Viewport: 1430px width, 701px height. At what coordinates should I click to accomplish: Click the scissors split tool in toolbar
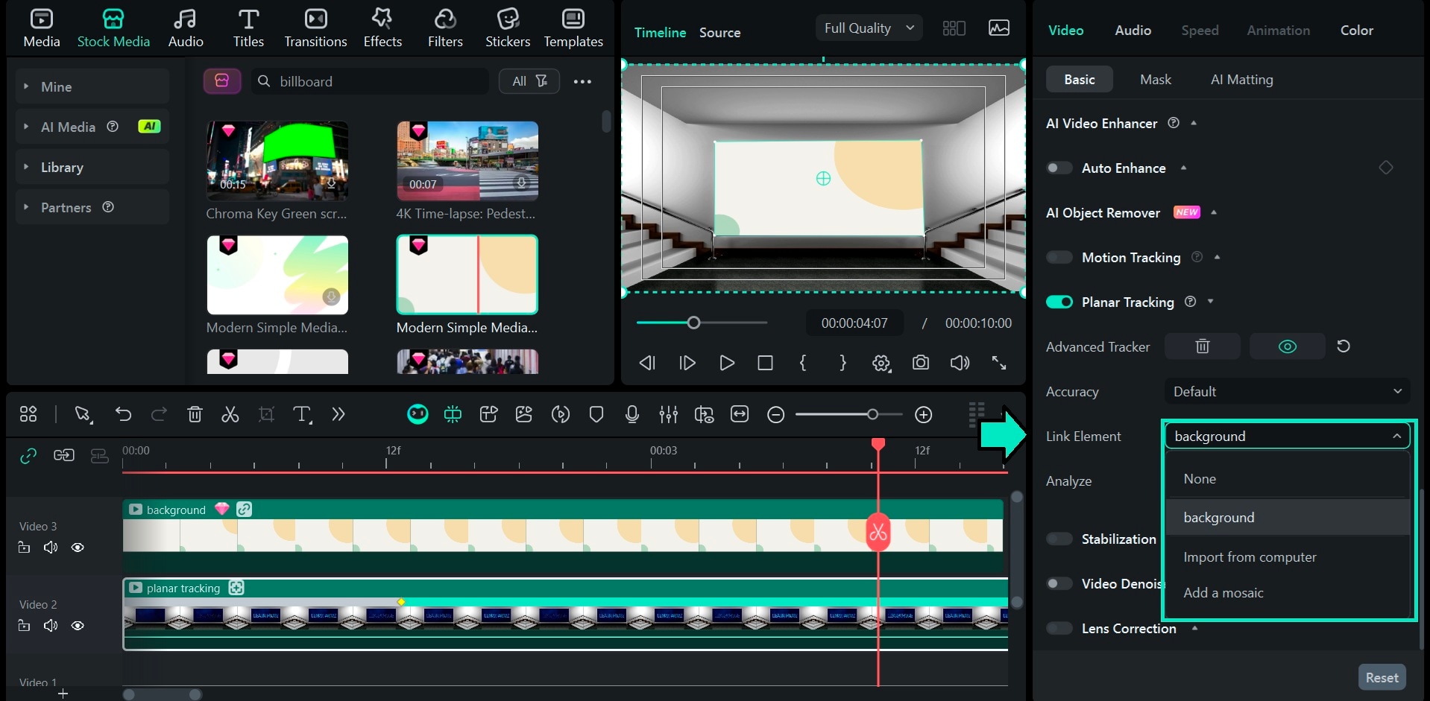click(230, 414)
